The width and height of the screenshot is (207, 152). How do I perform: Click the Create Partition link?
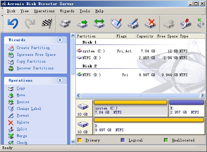click(x=33, y=48)
